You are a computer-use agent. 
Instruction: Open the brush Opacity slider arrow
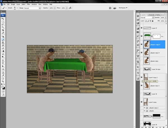click(x=54, y=8)
